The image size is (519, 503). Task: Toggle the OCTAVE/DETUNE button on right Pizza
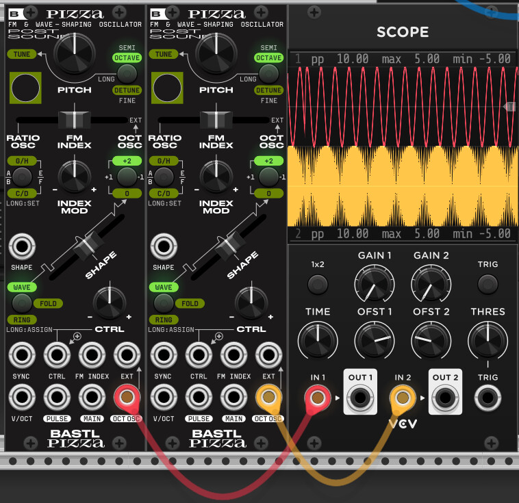tap(269, 73)
